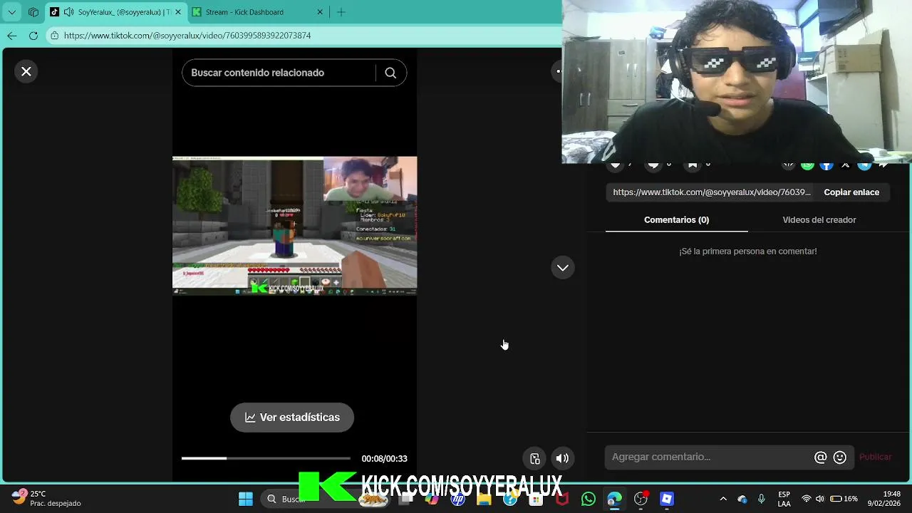Open system volume tray icon
This screenshot has height=513, width=912.
point(820,499)
